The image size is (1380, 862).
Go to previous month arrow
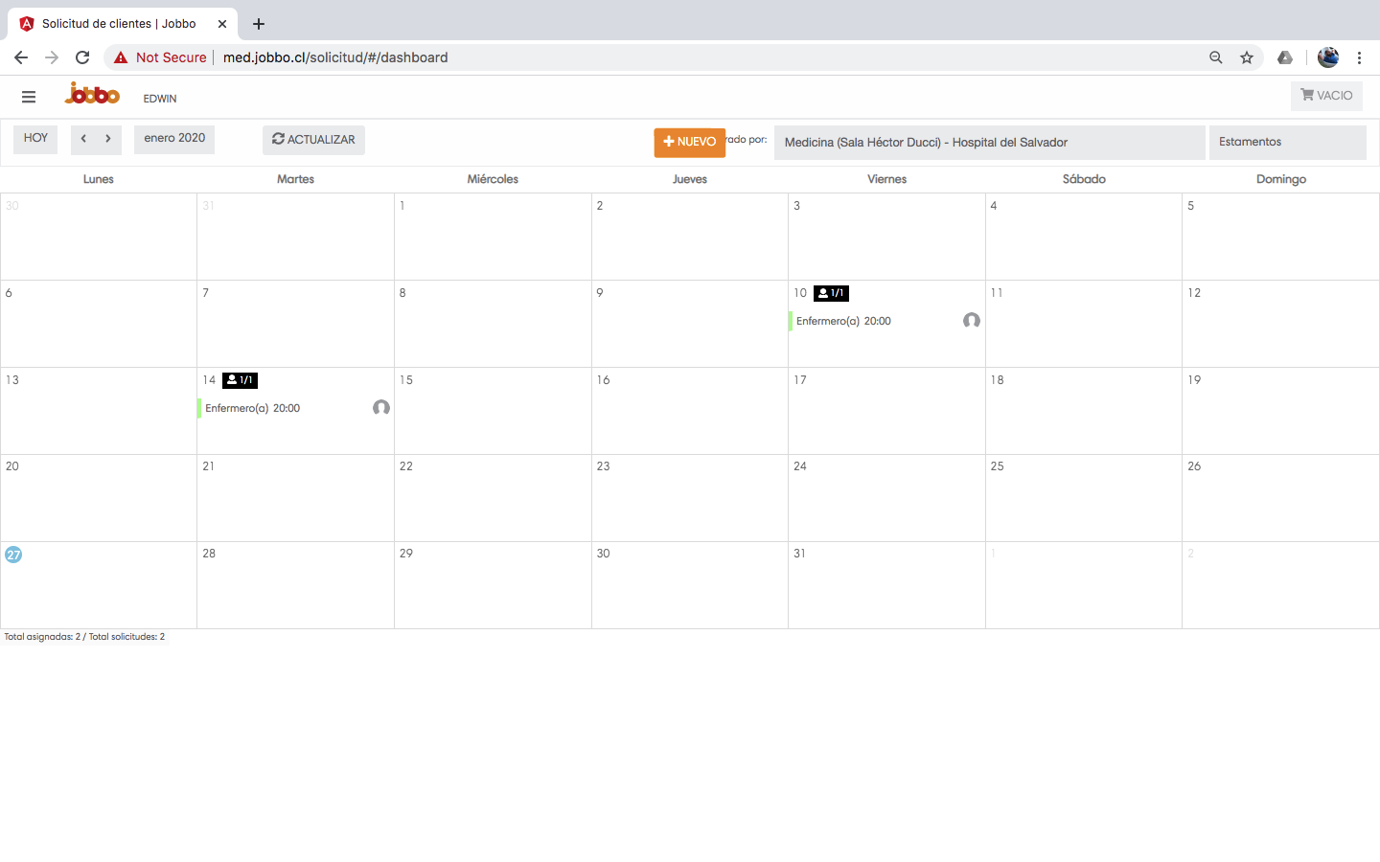coord(83,139)
